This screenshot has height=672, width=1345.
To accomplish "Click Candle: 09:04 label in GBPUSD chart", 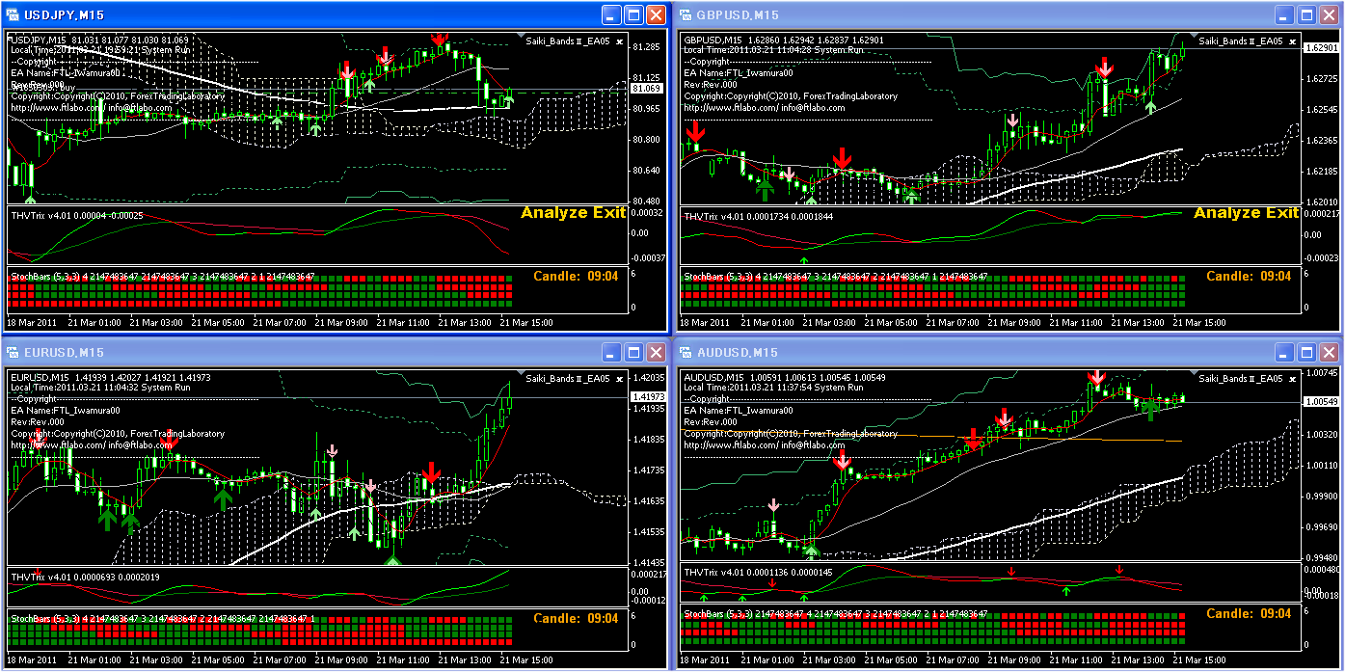I will [1249, 277].
